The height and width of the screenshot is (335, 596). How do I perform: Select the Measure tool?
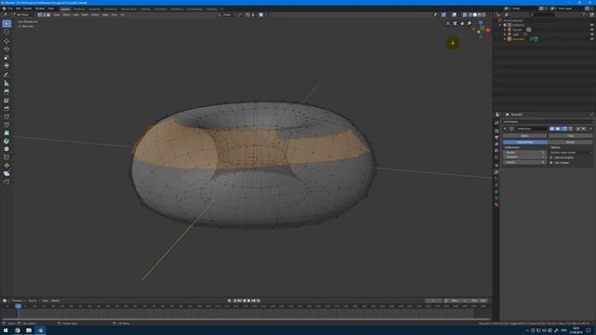click(7, 83)
